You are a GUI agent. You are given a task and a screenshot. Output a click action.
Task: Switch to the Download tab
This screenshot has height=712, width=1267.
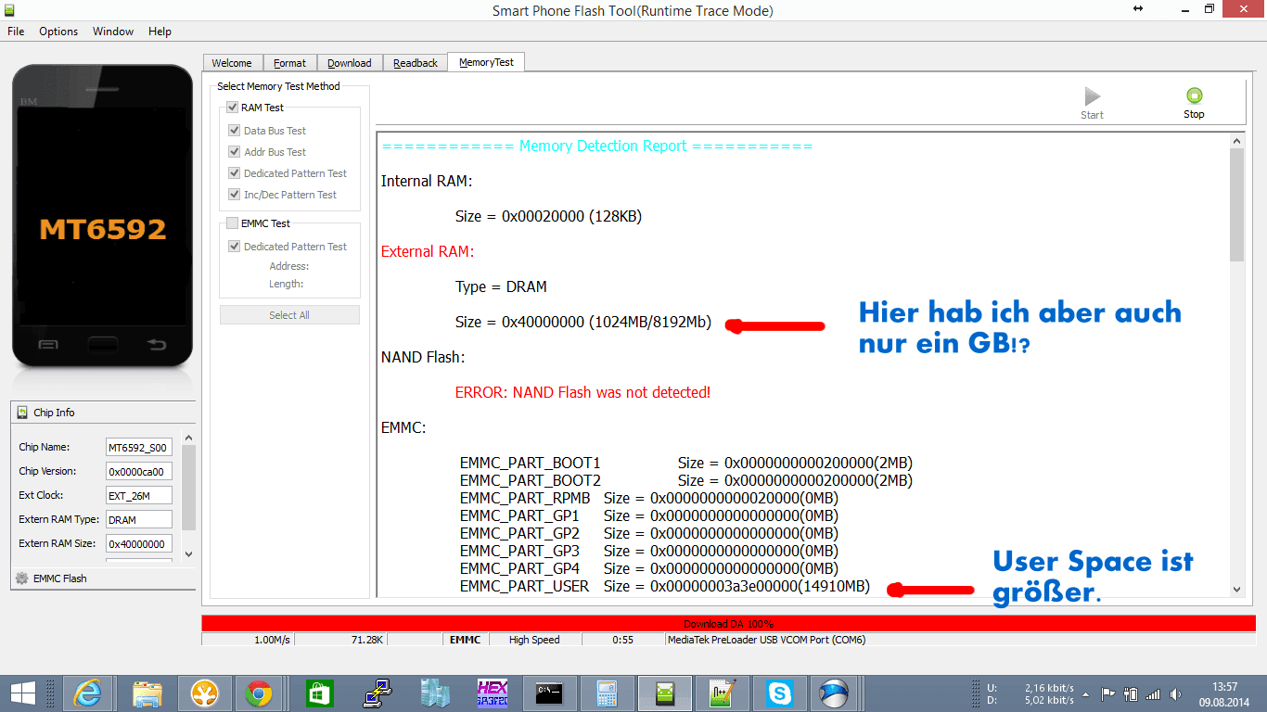350,63
